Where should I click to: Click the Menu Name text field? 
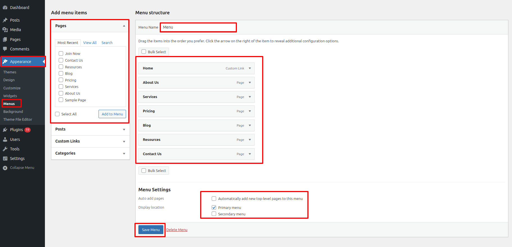[198, 27]
